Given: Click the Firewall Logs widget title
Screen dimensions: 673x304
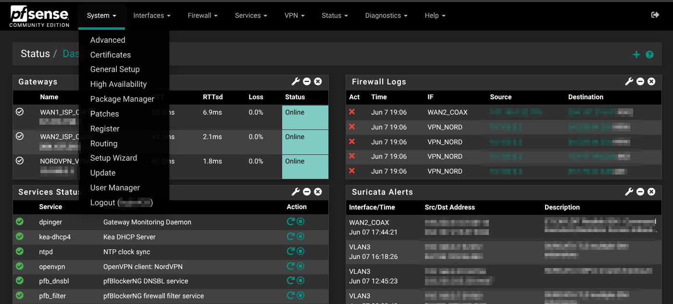Looking at the screenshot, I should click(379, 82).
